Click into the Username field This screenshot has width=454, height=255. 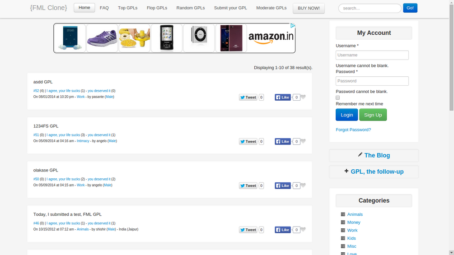(x=372, y=55)
